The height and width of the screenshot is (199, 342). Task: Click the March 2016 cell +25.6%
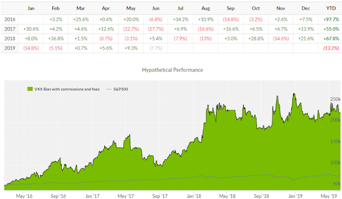[x=81, y=19]
